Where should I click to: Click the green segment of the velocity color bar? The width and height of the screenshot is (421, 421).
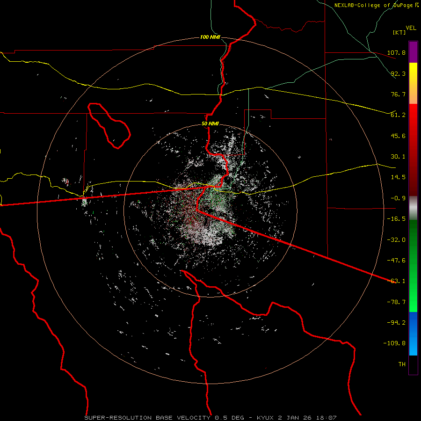coord(413,266)
